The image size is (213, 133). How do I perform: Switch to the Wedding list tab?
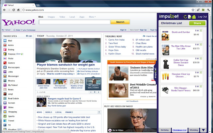click(x=194, y=130)
